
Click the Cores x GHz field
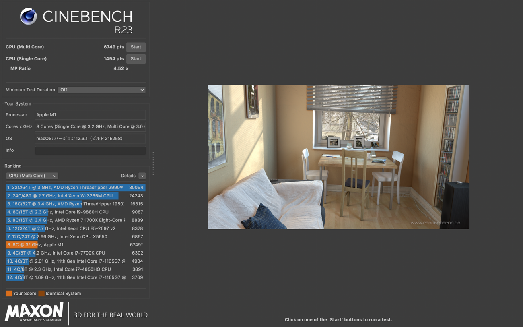[90, 126]
